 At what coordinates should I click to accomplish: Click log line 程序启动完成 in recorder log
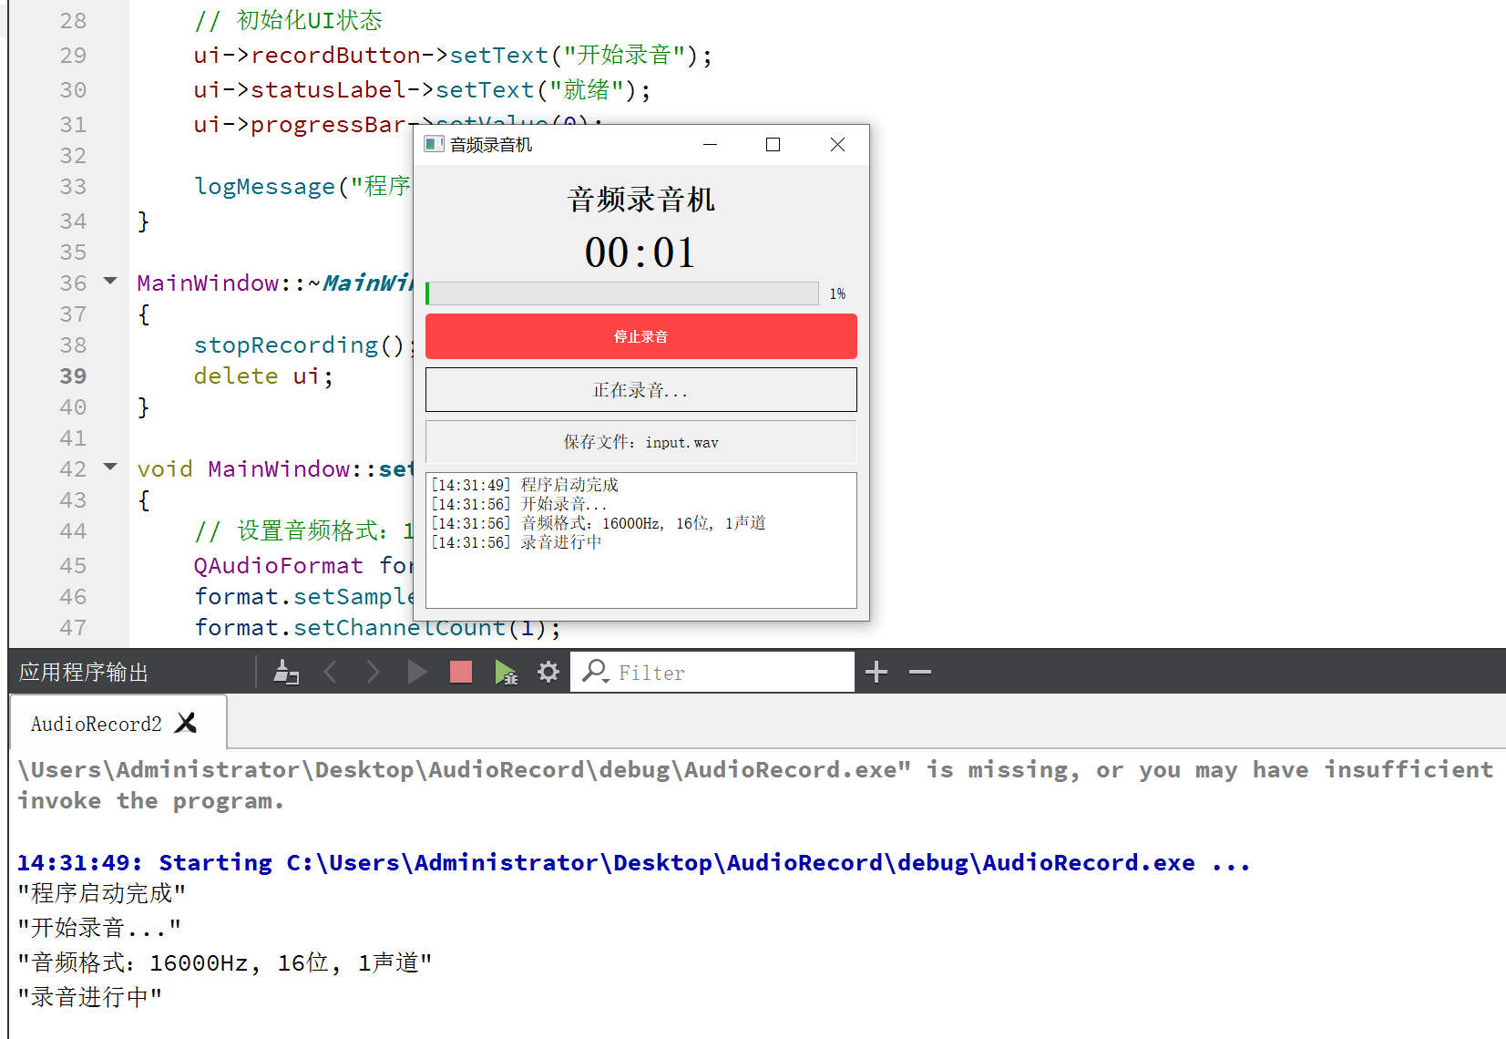point(524,485)
